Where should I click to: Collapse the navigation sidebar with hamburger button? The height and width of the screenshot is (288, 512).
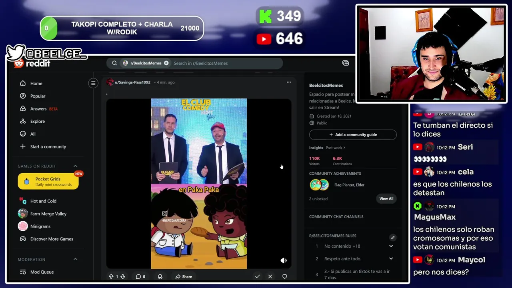pyautogui.click(x=93, y=83)
